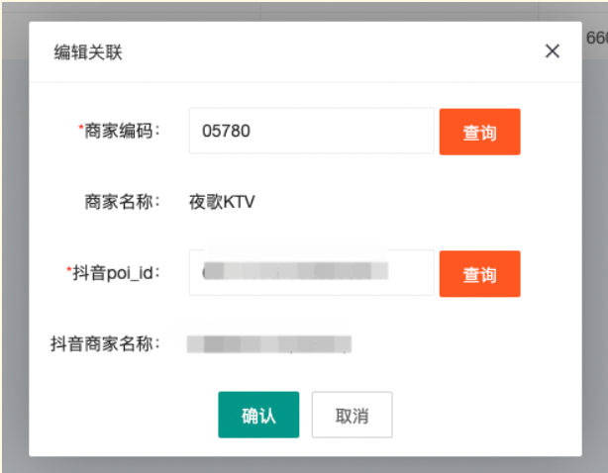Select the 夜歌KTV merchant name text
The width and height of the screenshot is (608, 473).
tap(222, 203)
